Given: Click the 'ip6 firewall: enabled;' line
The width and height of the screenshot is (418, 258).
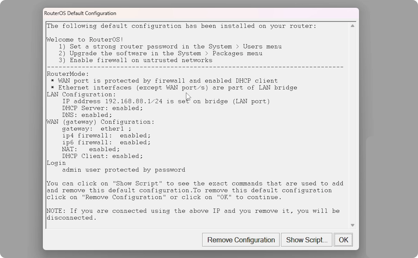Looking at the screenshot, I should [x=106, y=142].
